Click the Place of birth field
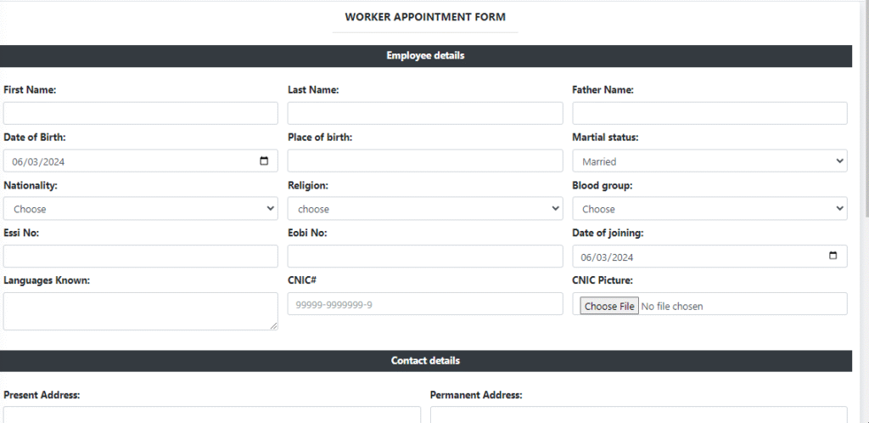 425,161
